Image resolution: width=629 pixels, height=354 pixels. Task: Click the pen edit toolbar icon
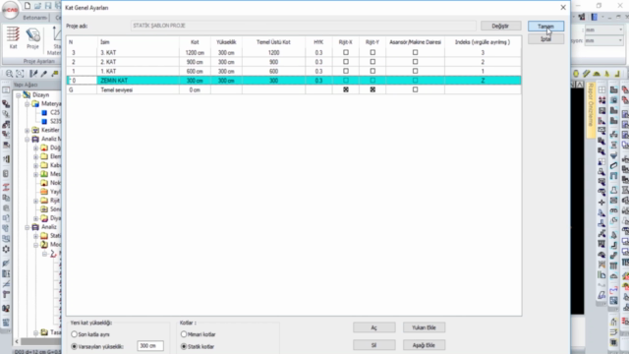click(33, 74)
